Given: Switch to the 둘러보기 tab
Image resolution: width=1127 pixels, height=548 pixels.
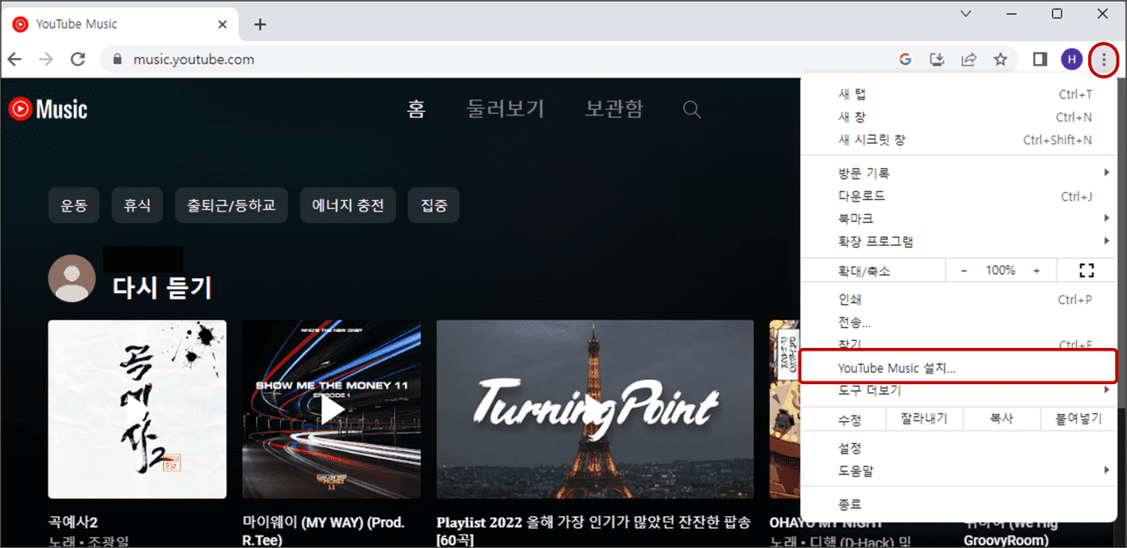Looking at the screenshot, I should [x=505, y=109].
